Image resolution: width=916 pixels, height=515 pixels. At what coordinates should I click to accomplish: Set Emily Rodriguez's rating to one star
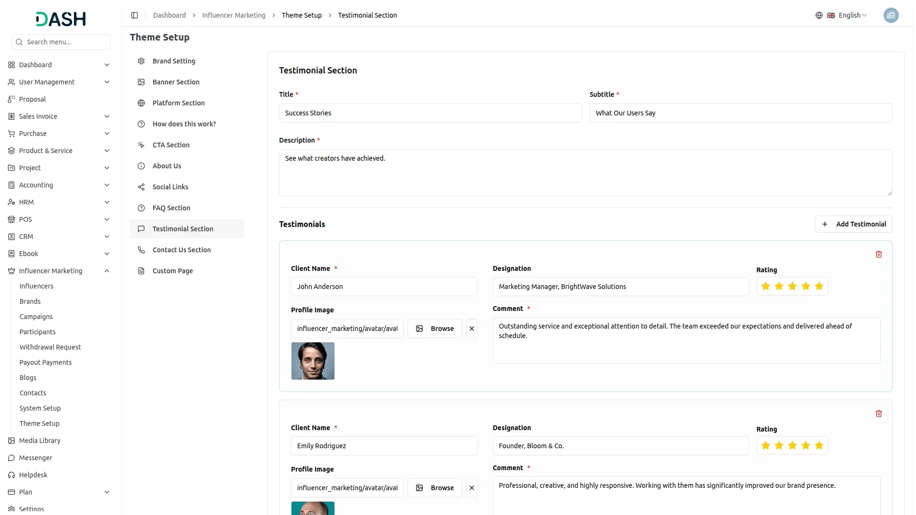pos(766,445)
